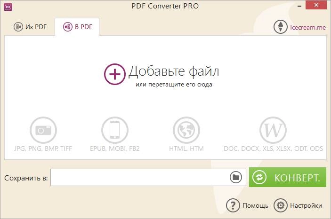Close the PDF Converter PRO window
This screenshot has width=331, height=219.
click(x=316, y=5)
